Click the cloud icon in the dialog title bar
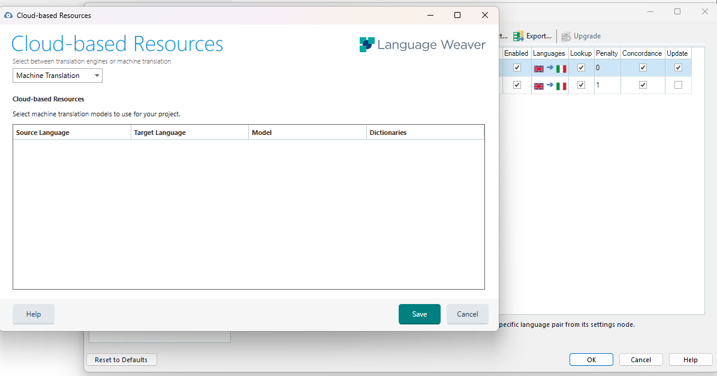 [x=8, y=15]
